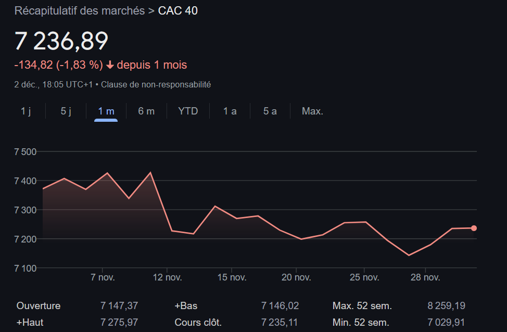
Task: Click the 15 nov. x-axis label
Action: [232, 277]
